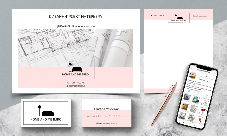Click the envelope icon on presentation

point(67,86)
